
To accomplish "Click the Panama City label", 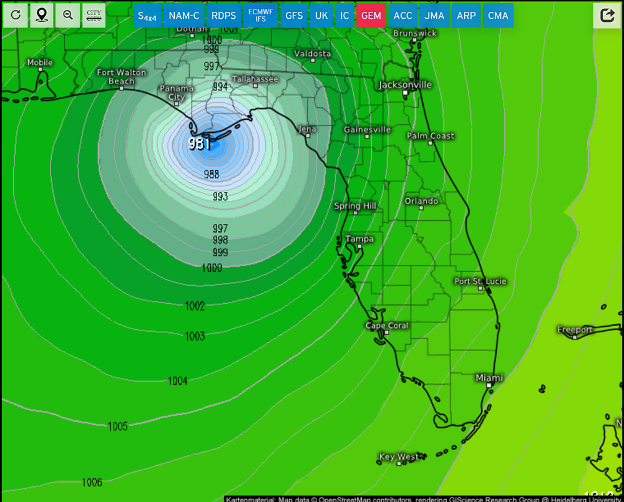I will [x=177, y=93].
